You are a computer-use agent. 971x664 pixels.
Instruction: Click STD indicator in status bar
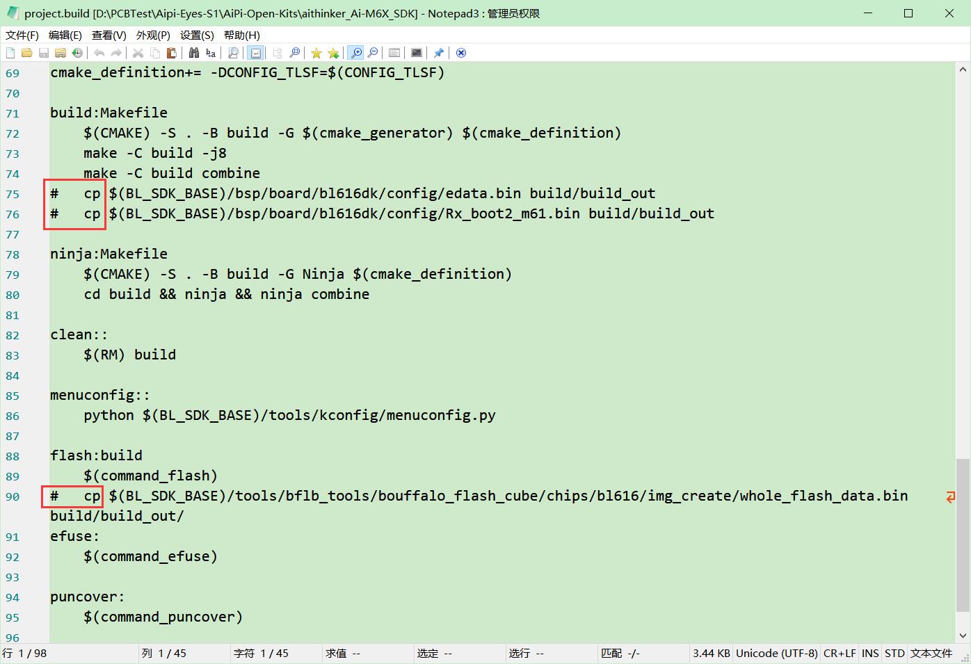coord(894,654)
